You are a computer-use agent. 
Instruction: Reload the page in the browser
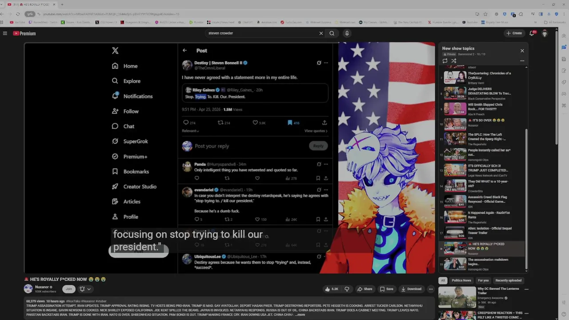(18, 14)
